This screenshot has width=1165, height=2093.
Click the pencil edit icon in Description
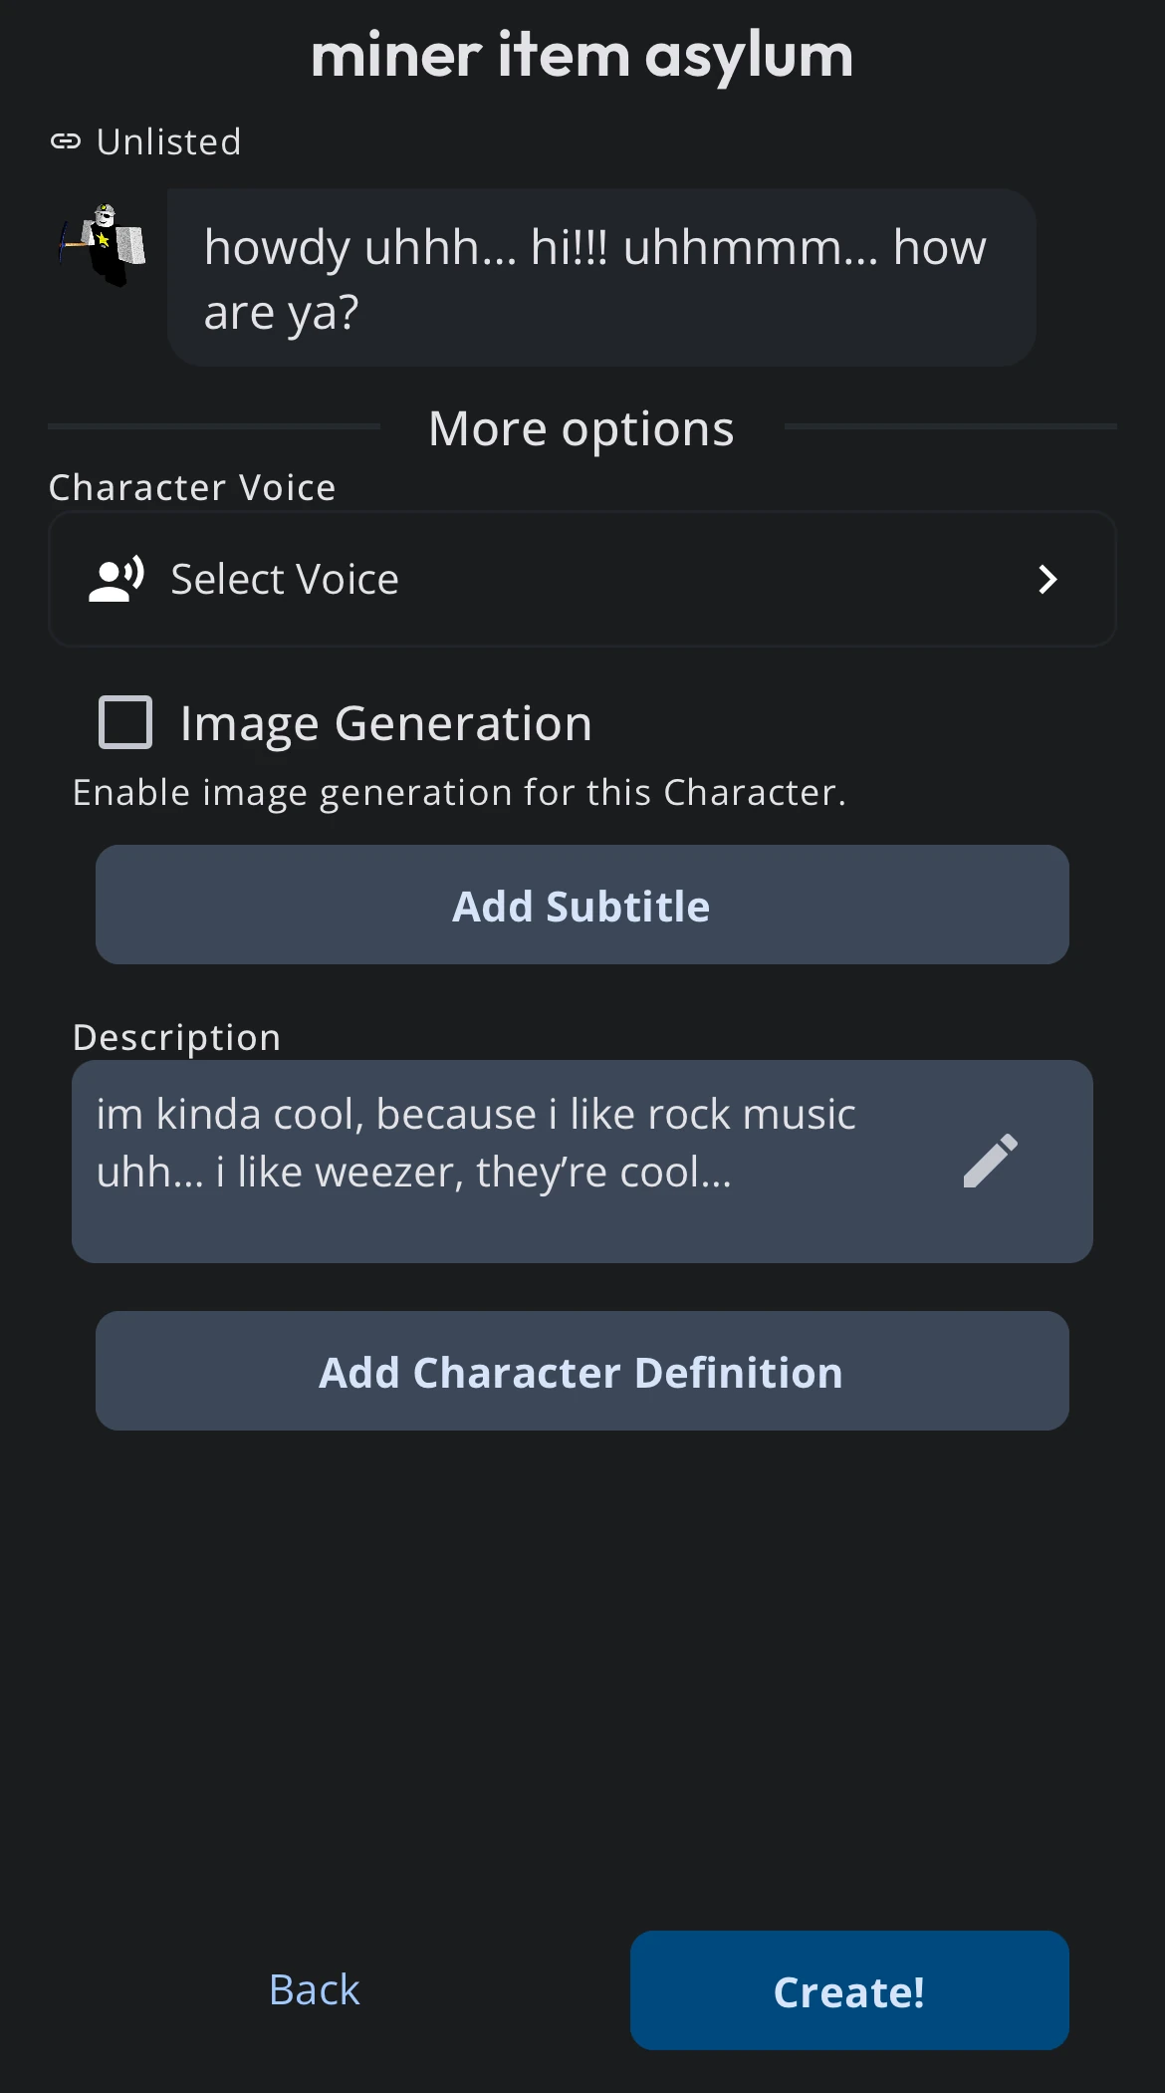tap(990, 1161)
